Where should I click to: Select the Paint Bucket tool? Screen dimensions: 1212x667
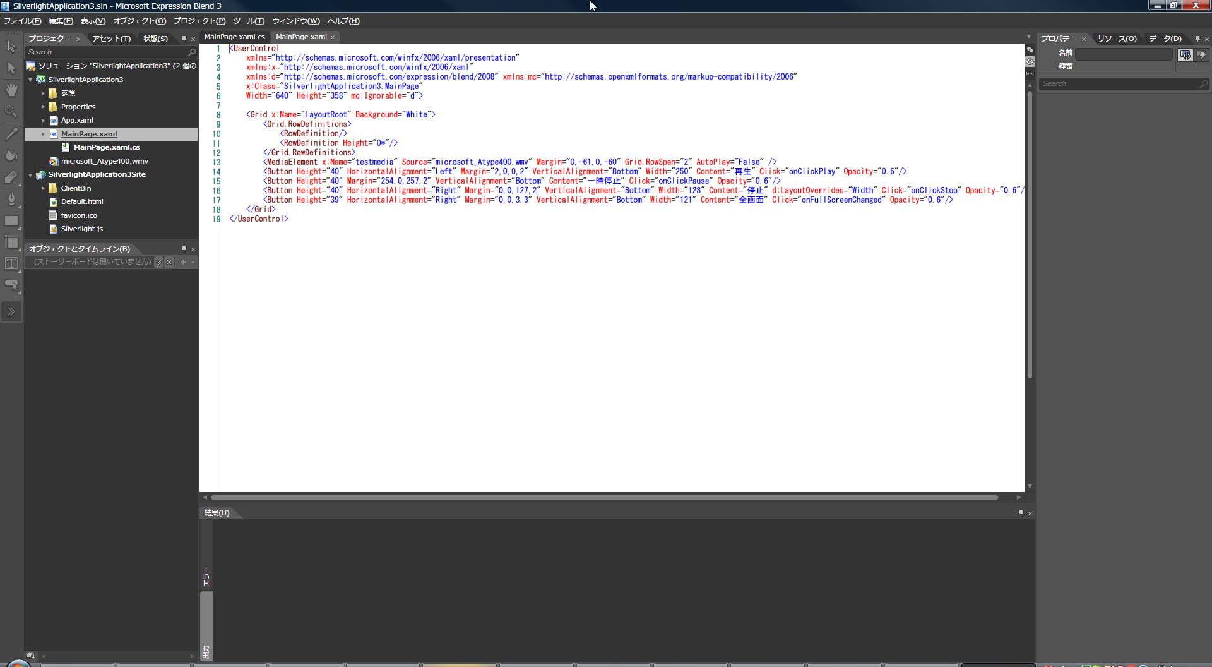click(x=11, y=155)
